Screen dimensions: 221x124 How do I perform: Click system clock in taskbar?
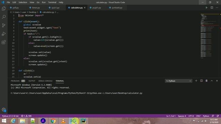click(214, 121)
